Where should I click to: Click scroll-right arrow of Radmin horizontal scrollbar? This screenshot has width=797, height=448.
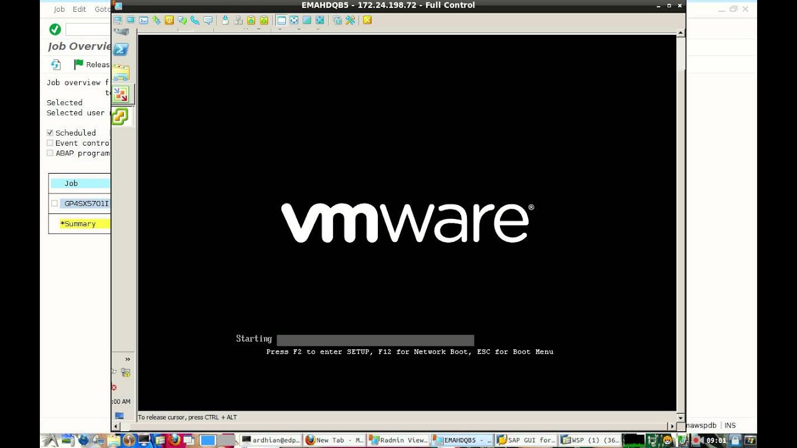671,426
